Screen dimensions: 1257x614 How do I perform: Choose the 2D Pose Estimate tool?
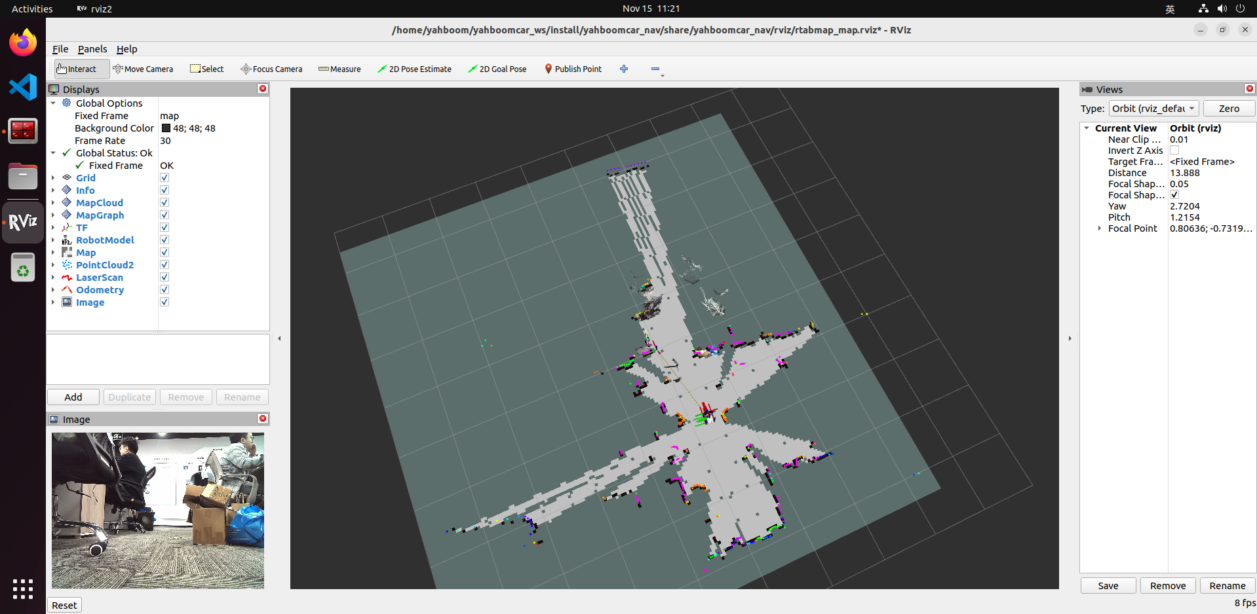(x=414, y=69)
